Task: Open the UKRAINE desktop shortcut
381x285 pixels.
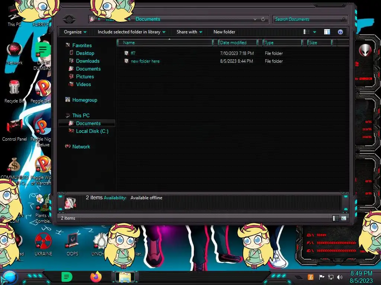Action: [43, 244]
